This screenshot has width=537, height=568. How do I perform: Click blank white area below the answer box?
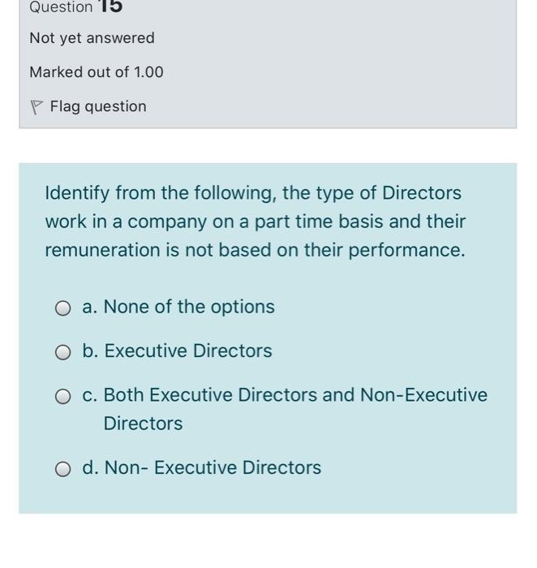pos(268,540)
